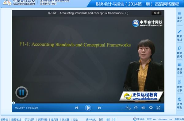Toggle 高清 HD quality button
The image size is (184, 121).
click(x=156, y=13)
